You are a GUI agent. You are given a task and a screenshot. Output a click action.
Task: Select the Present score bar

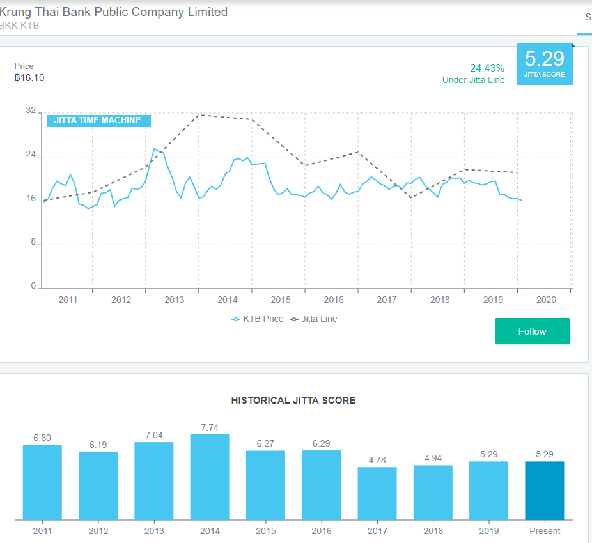pyautogui.click(x=545, y=491)
